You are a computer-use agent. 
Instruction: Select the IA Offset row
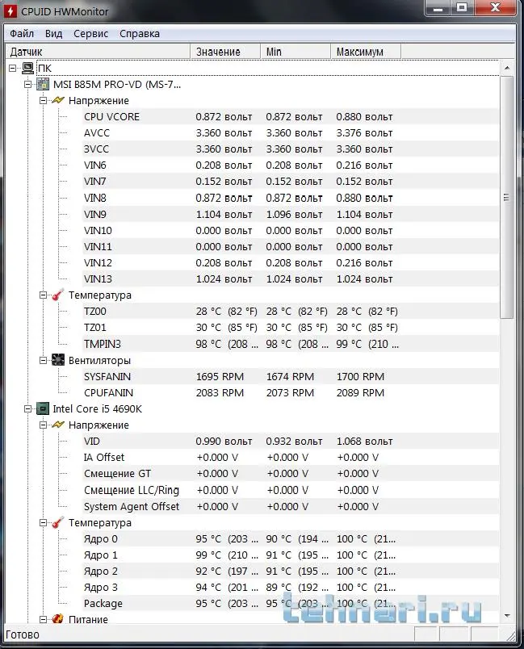[x=290, y=458]
